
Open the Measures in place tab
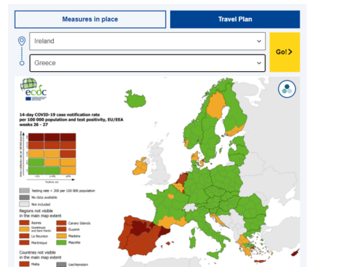[90, 19]
